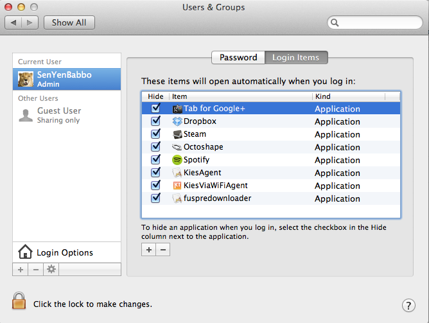
Task: Open Login Options
Action: [67, 252]
